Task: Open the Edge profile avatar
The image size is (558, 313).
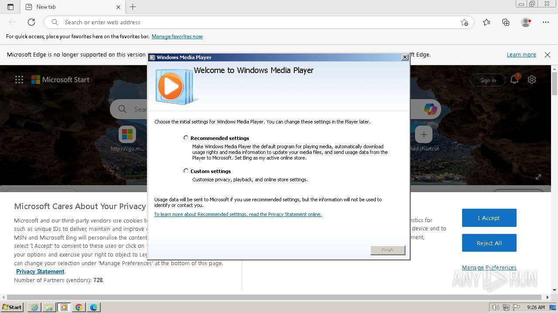Action: click(x=526, y=22)
